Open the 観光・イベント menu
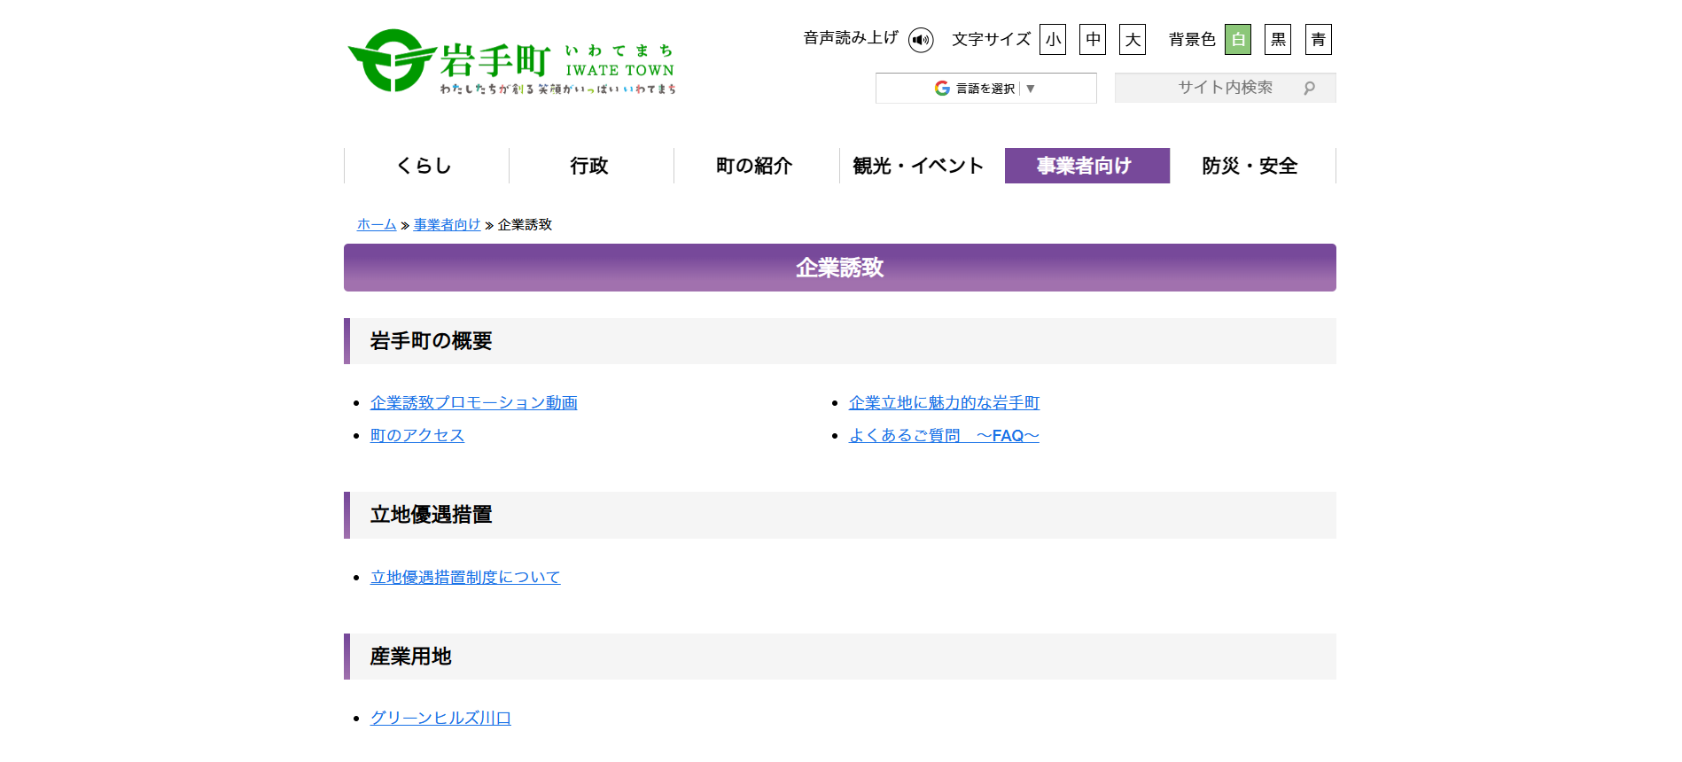The image size is (1682, 762). click(922, 166)
